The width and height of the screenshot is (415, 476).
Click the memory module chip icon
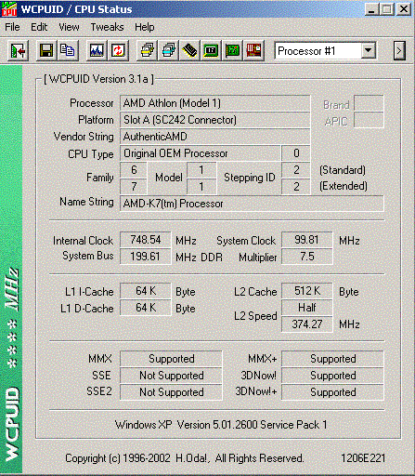pyautogui.click(x=189, y=50)
